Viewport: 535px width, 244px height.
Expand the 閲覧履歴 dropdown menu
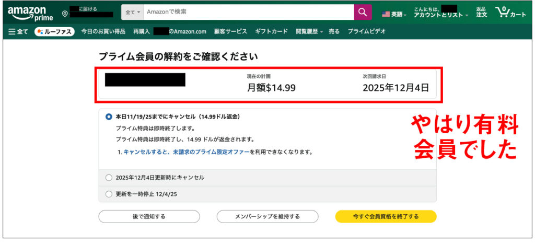[x=309, y=31]
